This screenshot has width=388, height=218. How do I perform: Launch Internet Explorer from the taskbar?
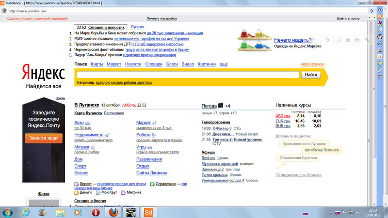pyautogui.click(x=26, y=212)
